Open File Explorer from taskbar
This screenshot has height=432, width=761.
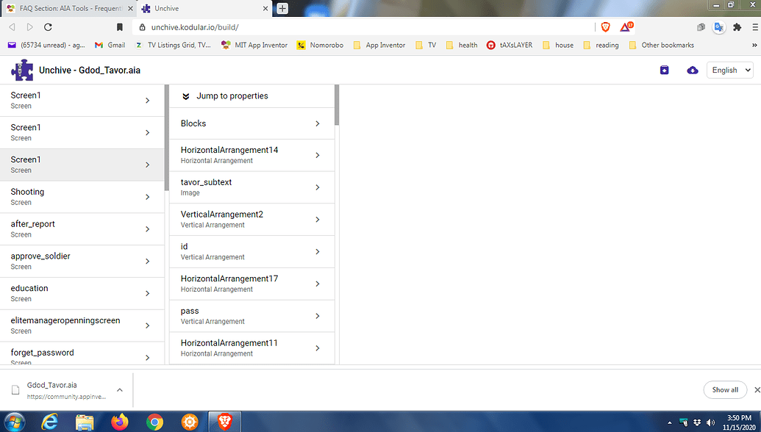point(85,422)
